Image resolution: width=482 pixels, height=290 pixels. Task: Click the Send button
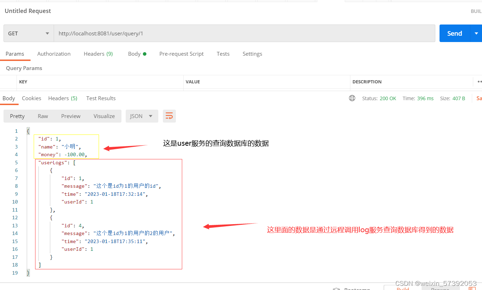(455, 33)
